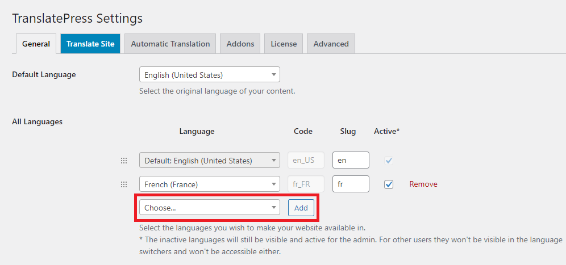Screen dimensions: 566x265
Task: Click the English slug input field
Action: point(351,161)
